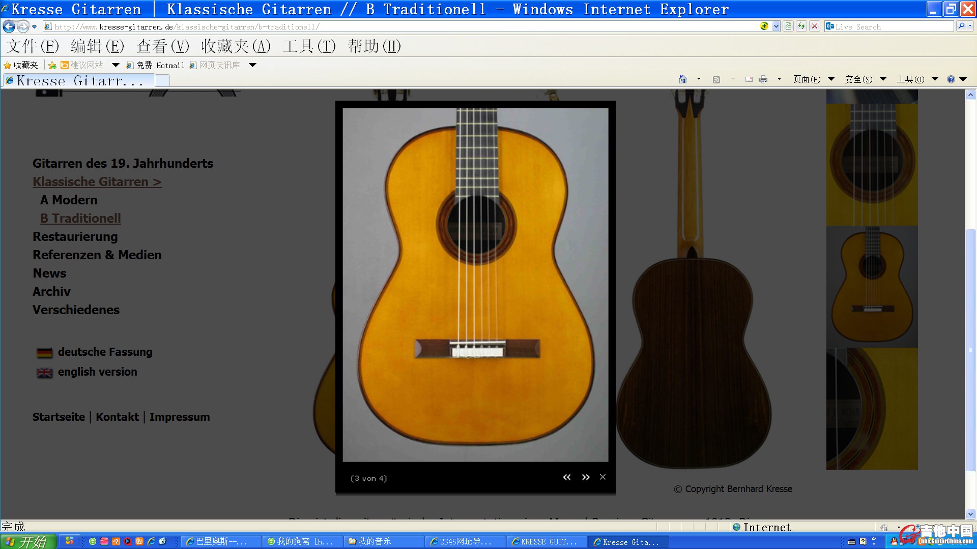
Task: Refresh the page with the green arrows
Action: pos(801,26)
